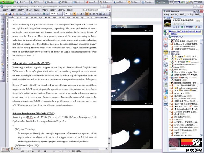Click Word ruler tab-type selector
This screenshot has width=204, height=153.
coord(7,18)
